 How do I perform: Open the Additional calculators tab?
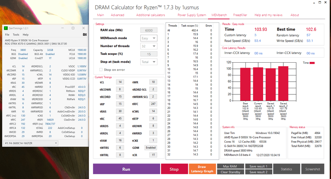[x=151, y=15]
